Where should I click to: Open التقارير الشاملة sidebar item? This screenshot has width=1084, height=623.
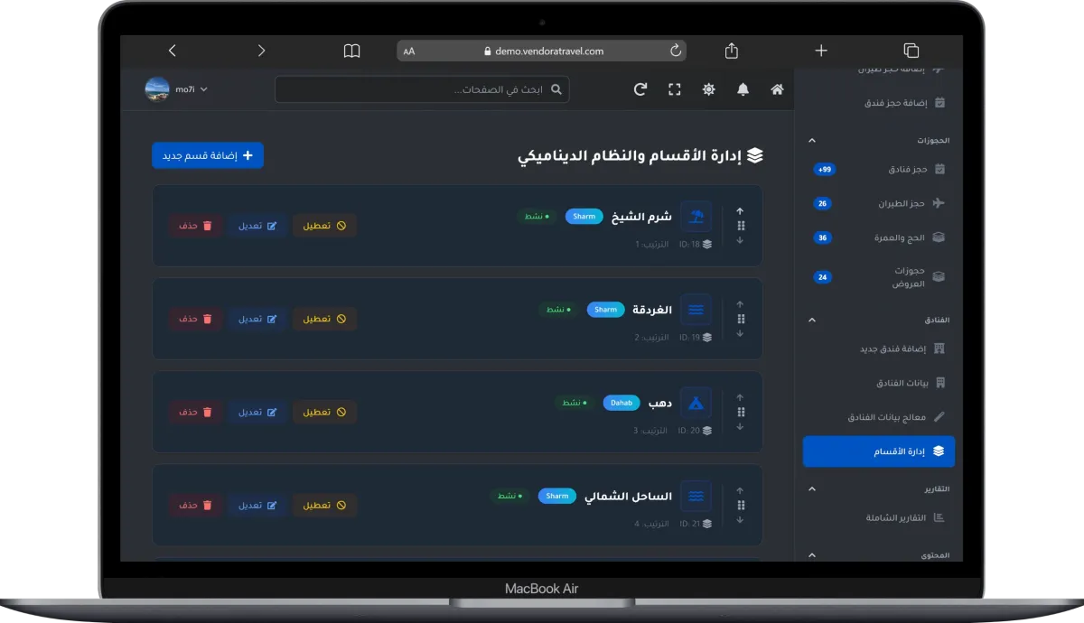pyautogui.click(x=878, y=517)
